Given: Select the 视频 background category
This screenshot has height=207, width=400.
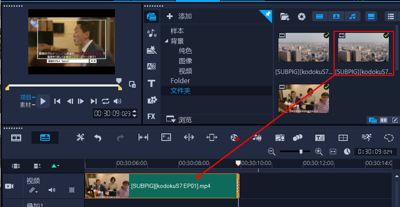Looking at the screenshot, I should point(185,71).
